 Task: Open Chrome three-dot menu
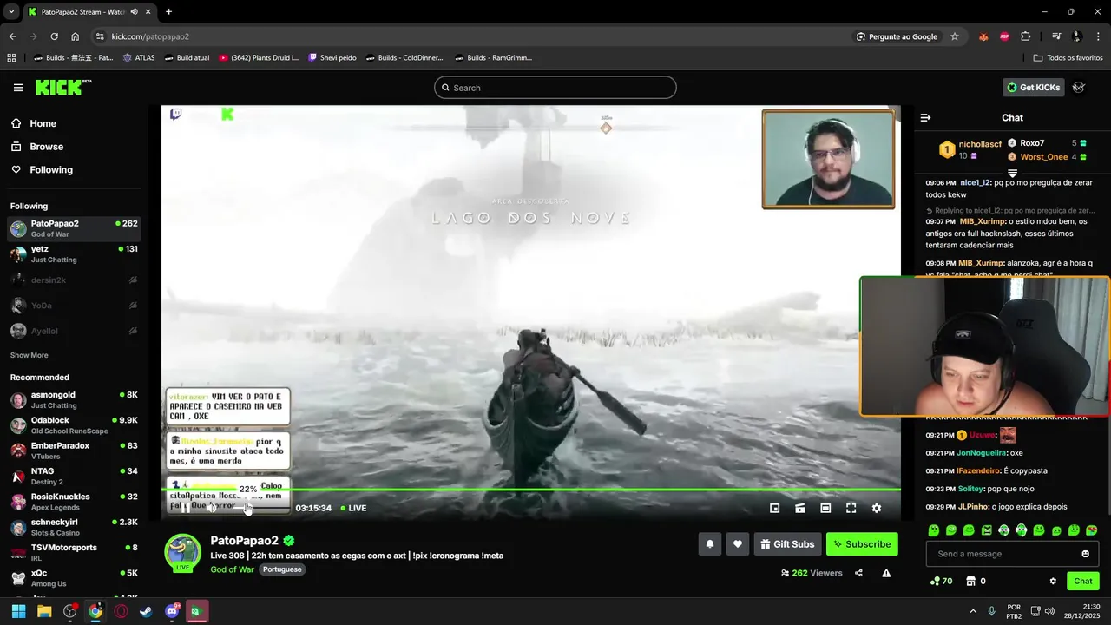(1099, 36)
